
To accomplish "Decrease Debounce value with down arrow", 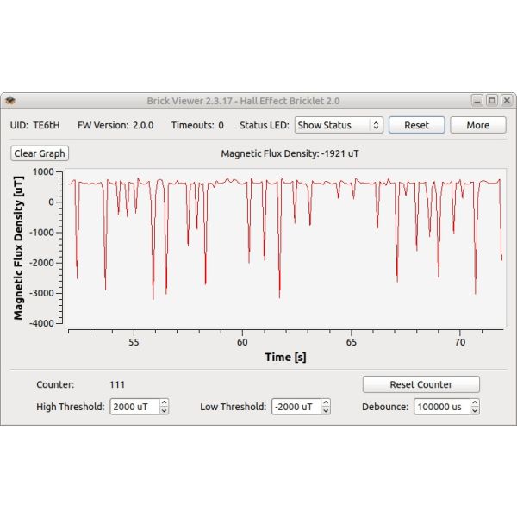I will pos(475,410).
